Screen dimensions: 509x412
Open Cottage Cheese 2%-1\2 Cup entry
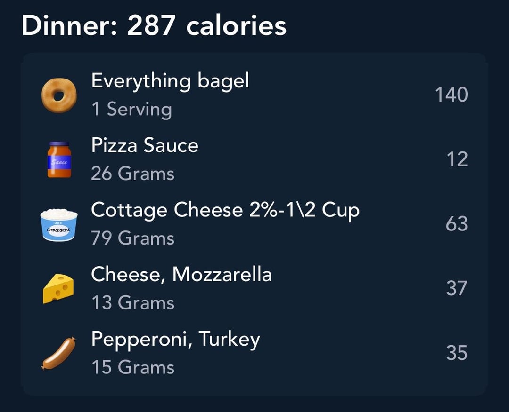click(254, 224)
